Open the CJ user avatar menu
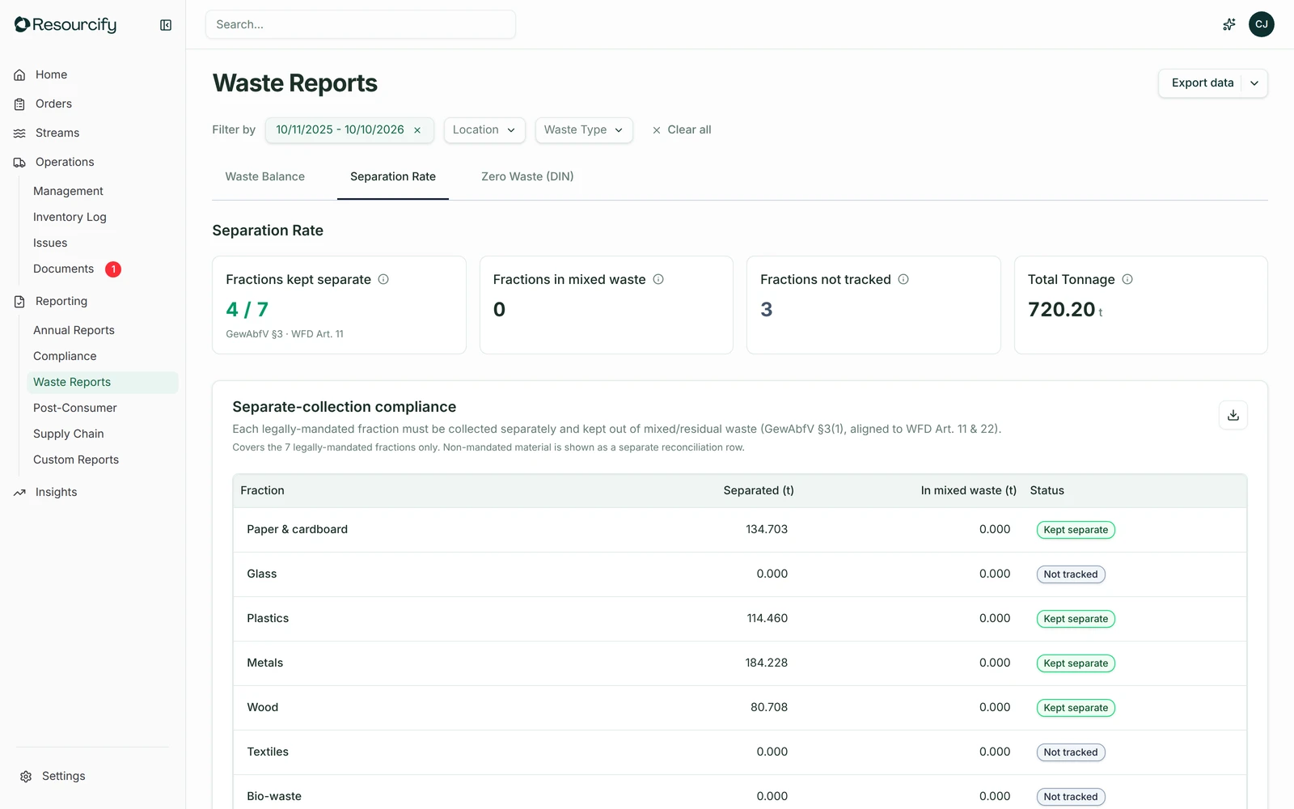 tap(1262, 24)
